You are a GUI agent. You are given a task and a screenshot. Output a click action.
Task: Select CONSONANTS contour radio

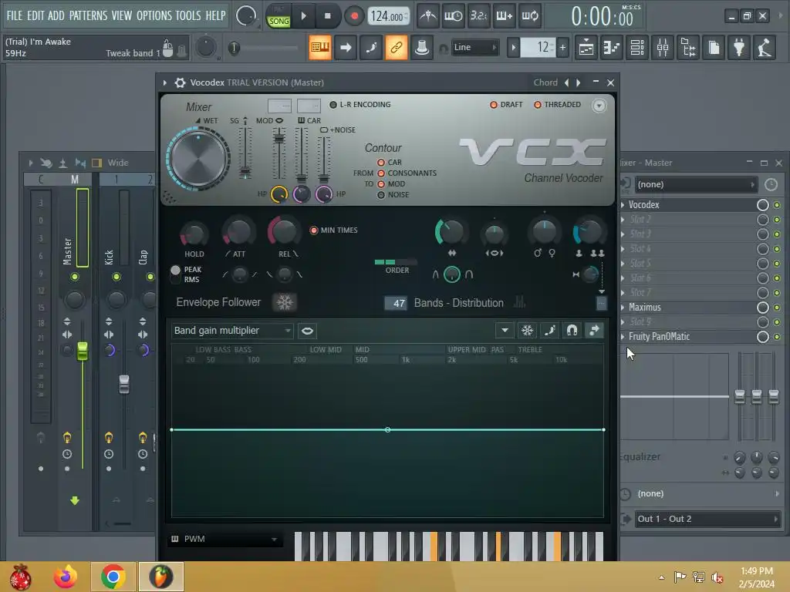[381, 173]
